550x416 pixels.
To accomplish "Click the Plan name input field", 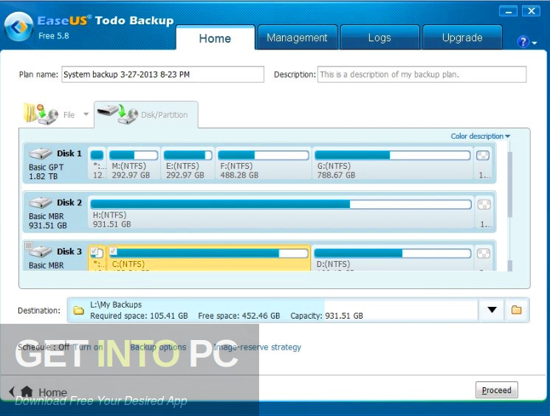I will [x=162, y=74].
